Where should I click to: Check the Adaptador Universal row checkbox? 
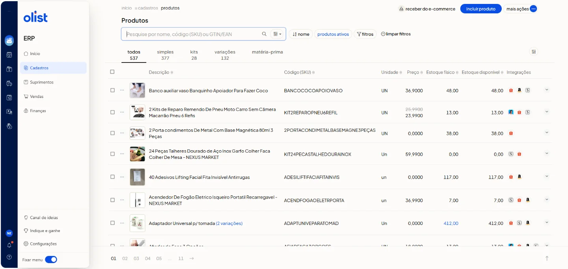pos(112,223)
